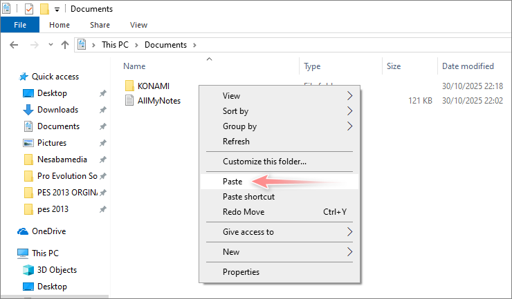Click the 121 KB size cell
The width and height of the screenshot is (512, 299).
(x=420, y=101)
